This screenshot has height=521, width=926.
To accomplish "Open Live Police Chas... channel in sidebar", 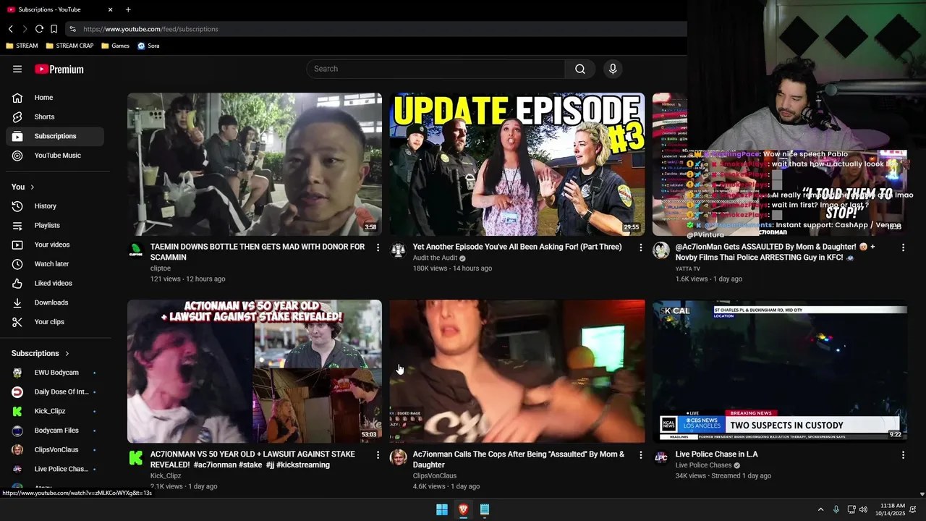I will click(x=55, y=469).
